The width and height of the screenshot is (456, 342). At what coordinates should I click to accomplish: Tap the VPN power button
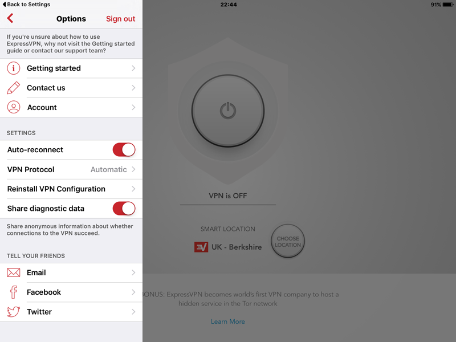pyautogui.click(x=227, y=111)
